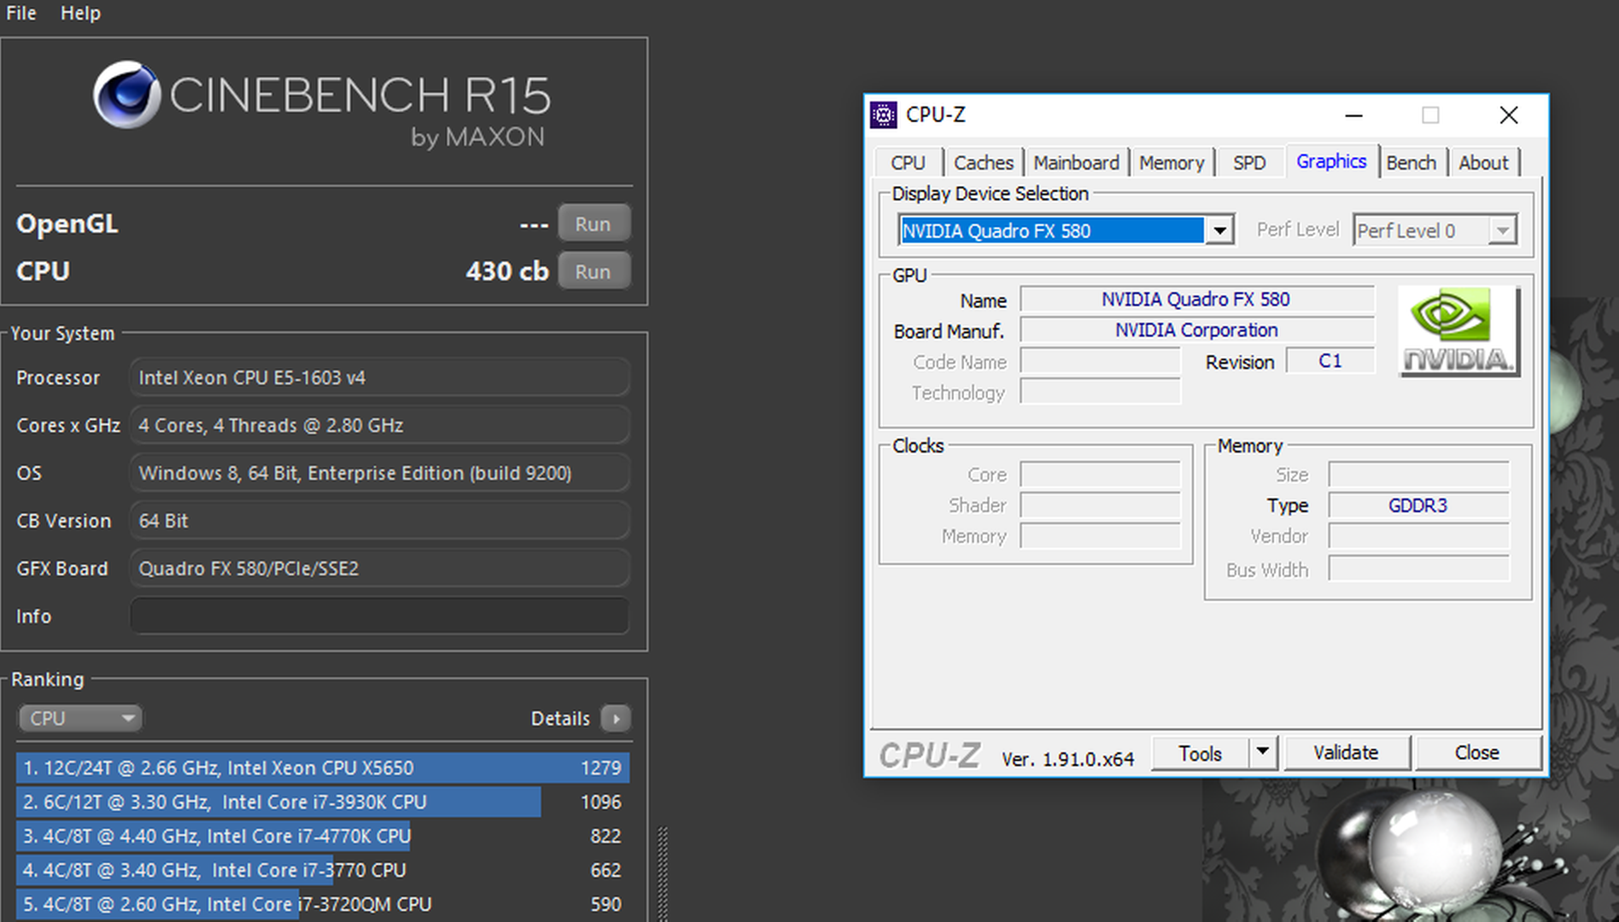Expand the Tools dropdown arrow in CPU-Z
The width and height of the screenshot is (1619, 922).
[x=1262, y=753]
